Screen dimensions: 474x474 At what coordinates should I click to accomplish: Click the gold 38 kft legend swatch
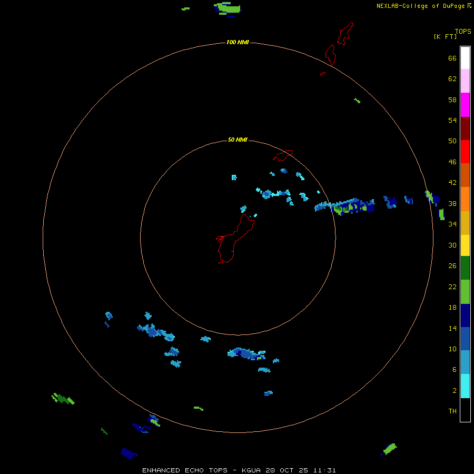coord(465,223)
